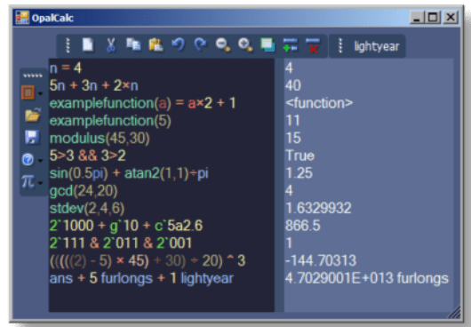Maximize the OpalCalc window
The height and width of the screenshot is (327, 471).
(x=433, y=17)
